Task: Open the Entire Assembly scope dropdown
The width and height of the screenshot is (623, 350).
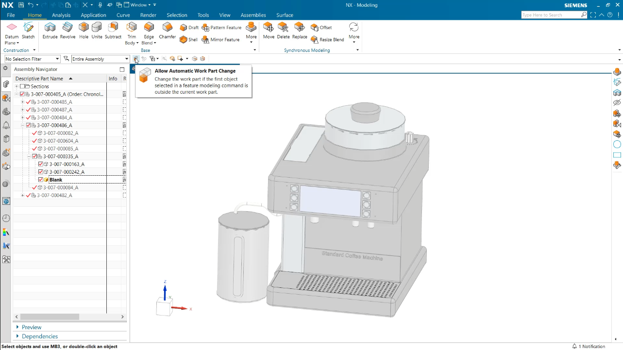Action: [126, 59]
